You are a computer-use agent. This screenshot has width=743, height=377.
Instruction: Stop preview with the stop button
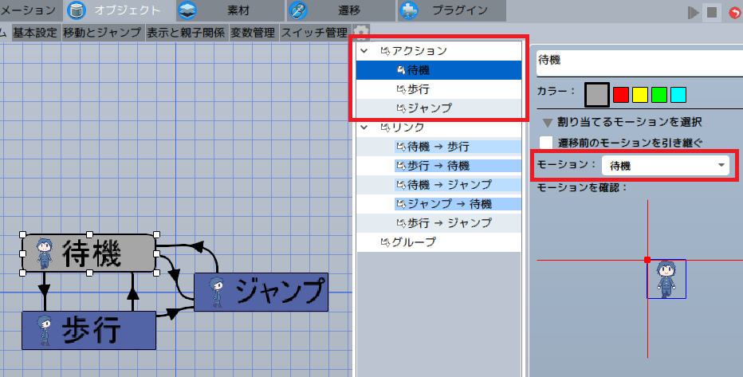(712, 12)
